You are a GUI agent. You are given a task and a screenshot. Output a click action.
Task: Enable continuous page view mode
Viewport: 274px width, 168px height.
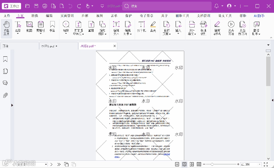coord(184,164)
